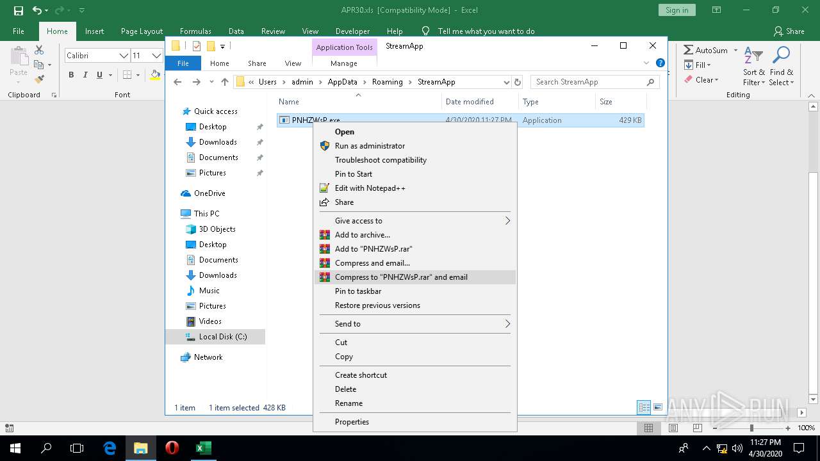This screenshot has width=820, height=461.
Task: Open Task View from taskbar
Action: pos(77,448)
